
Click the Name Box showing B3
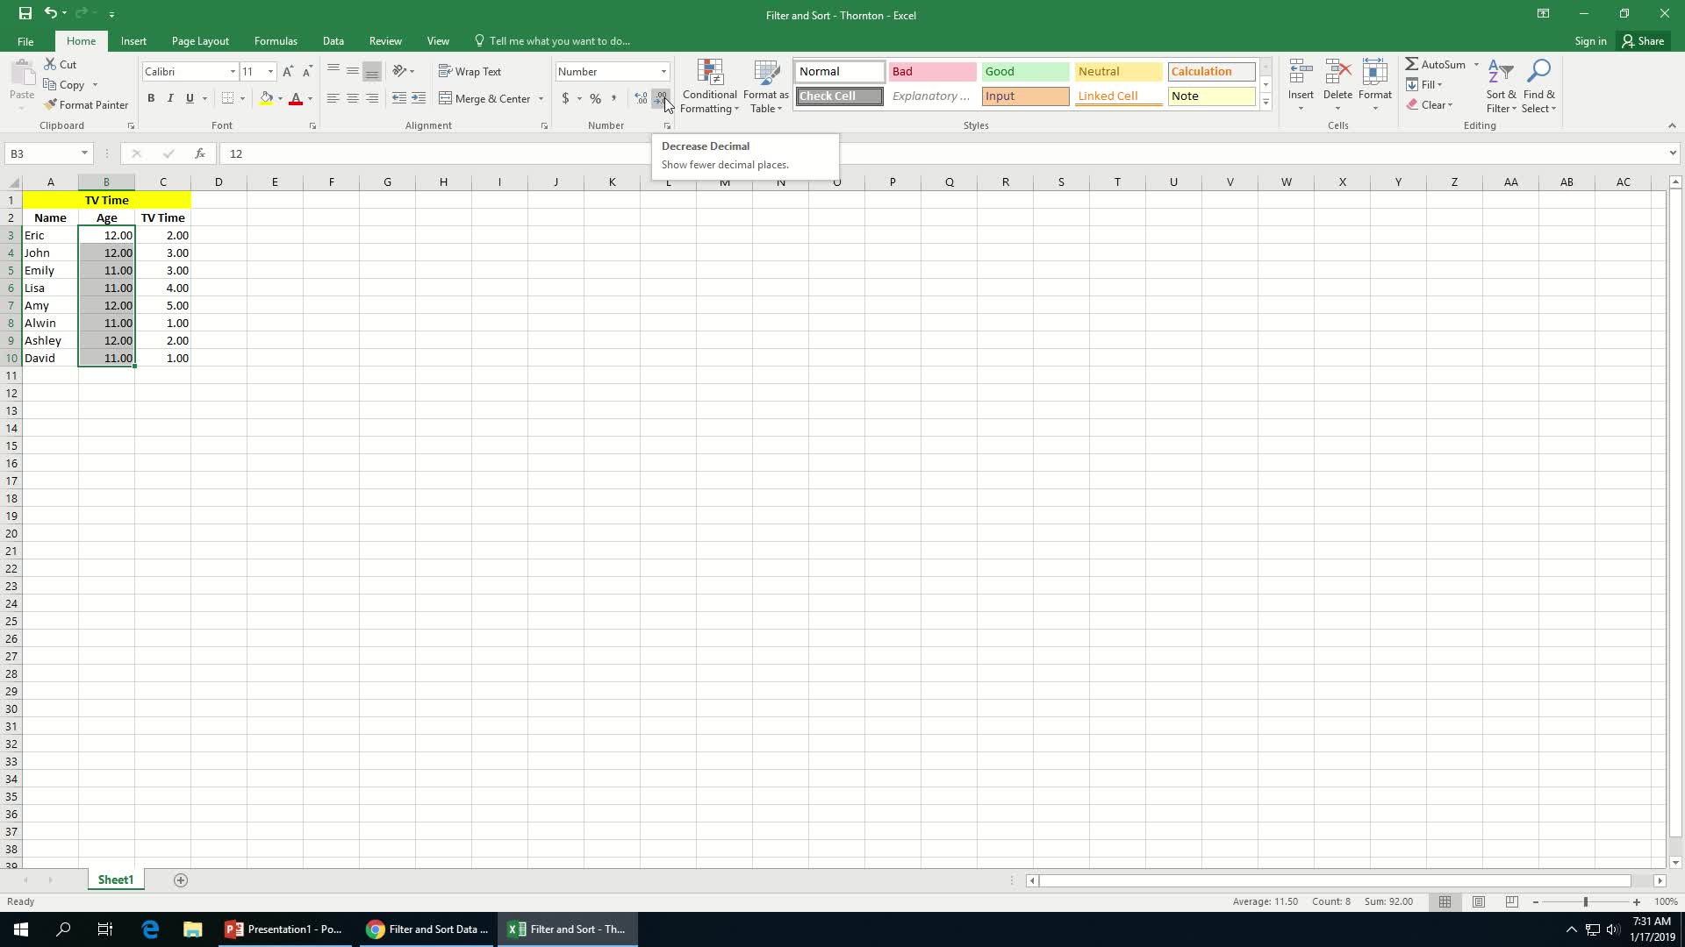coord(44,153)
